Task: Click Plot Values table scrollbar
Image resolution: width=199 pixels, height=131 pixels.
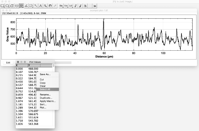Action: tap(54, 65)
